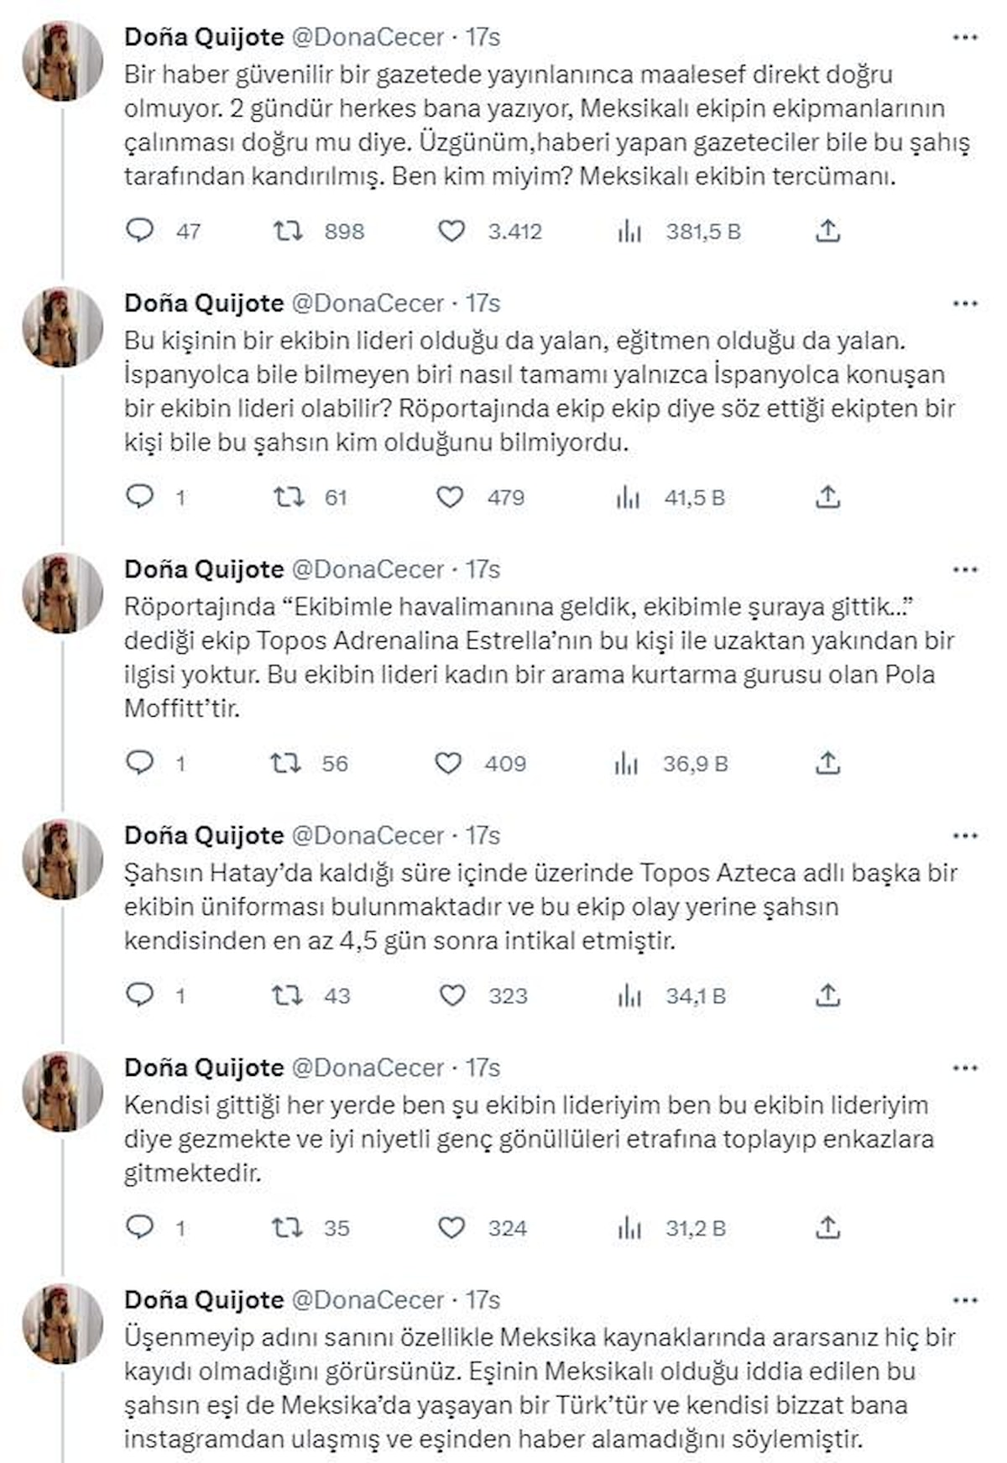Share the tweet mentioning Topos Adrenalina Estrella
Image resolution: width=1007 pixels, height=1463 pixels.
pos(827,763)
